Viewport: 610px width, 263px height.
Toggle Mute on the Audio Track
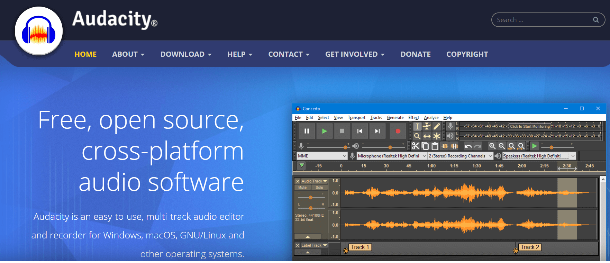[x=302, y=188]
